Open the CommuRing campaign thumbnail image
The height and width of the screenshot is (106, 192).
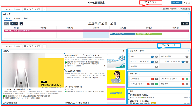116,61
